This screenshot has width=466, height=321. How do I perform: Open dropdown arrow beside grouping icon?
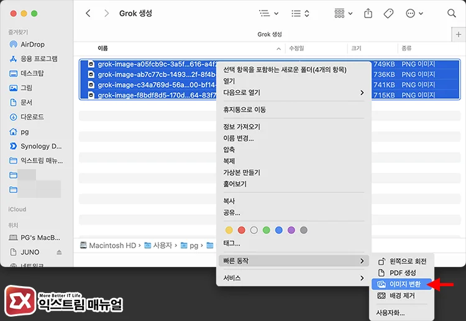(350, 14)
